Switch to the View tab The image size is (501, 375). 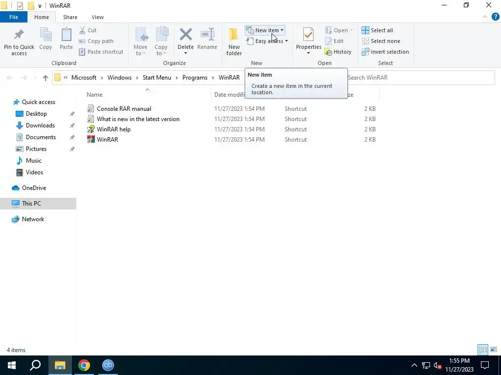click(x=97, y=17)
